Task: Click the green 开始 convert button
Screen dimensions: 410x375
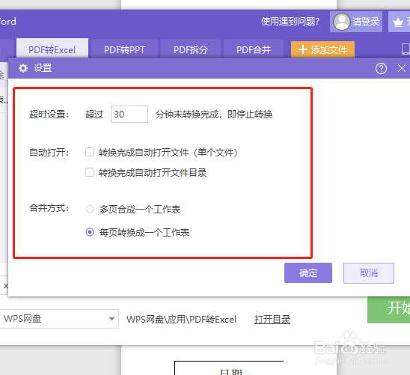Action: 389,310
